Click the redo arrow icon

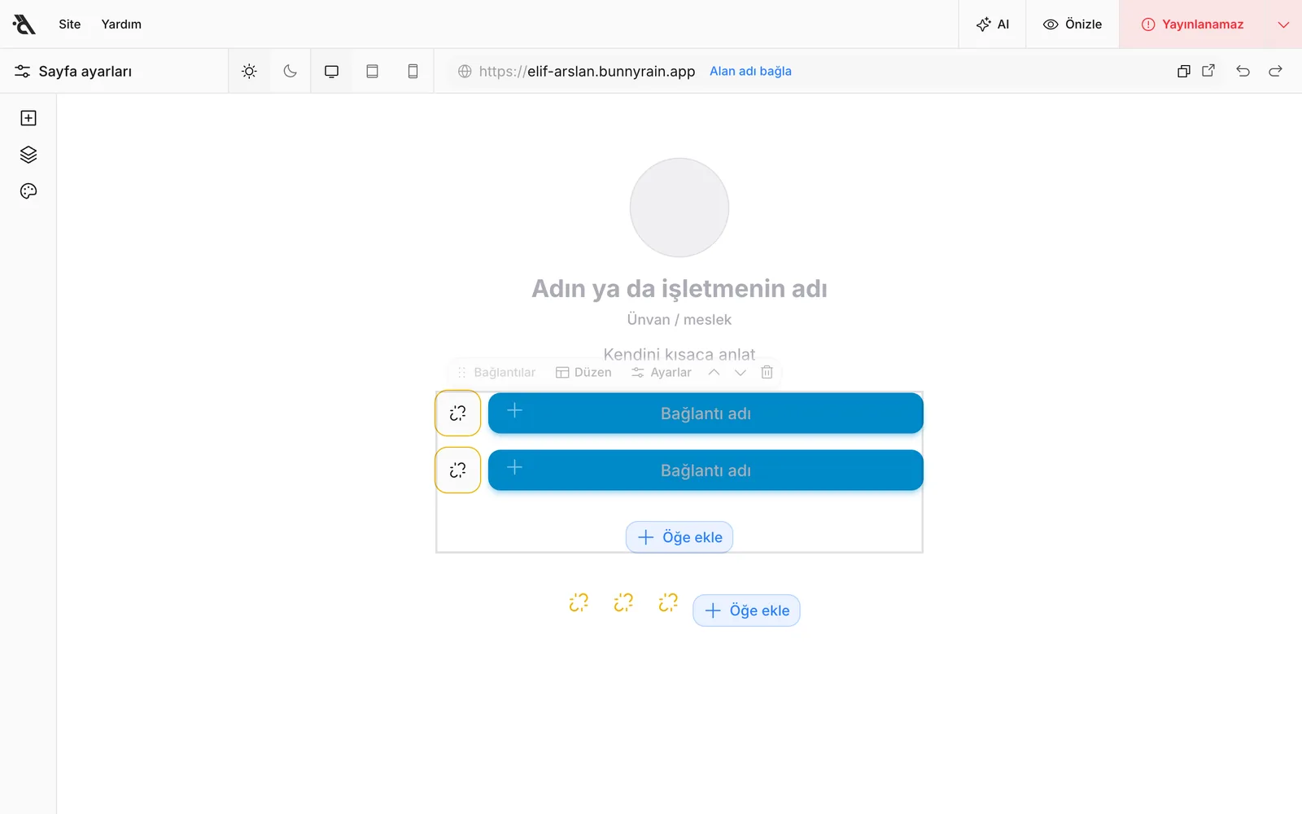[1275, 71]
